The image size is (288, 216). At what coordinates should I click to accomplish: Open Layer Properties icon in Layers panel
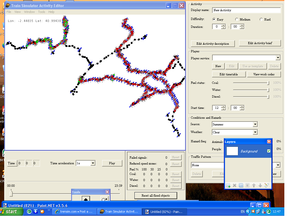(x=267, y=185)
